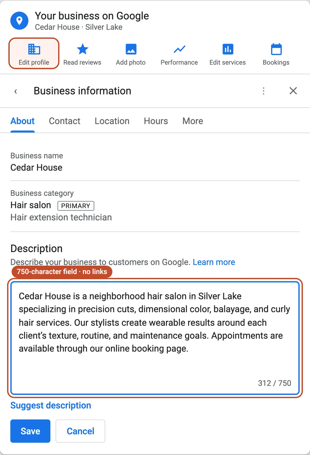Cancel the description edits
310x455 pixels.
pos(80,431)
